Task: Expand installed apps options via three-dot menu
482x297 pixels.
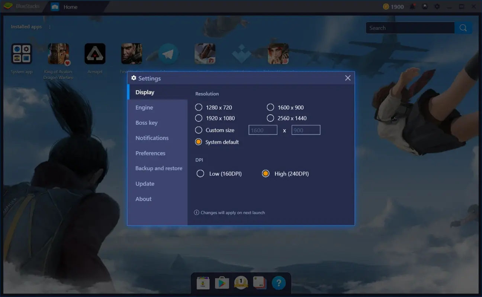Action: coord(49,27)
